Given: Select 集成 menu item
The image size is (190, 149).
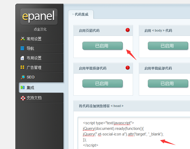Looking at the screenshot, I should pyautogui.click(x=41, y=88).
